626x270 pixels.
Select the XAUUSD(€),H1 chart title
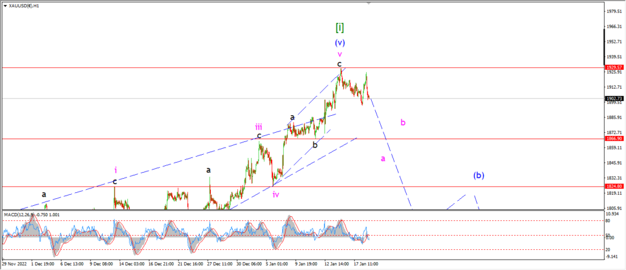[x=24, y=6]
